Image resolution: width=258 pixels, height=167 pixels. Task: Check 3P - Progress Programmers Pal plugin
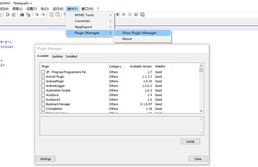(x=43, y=72)
